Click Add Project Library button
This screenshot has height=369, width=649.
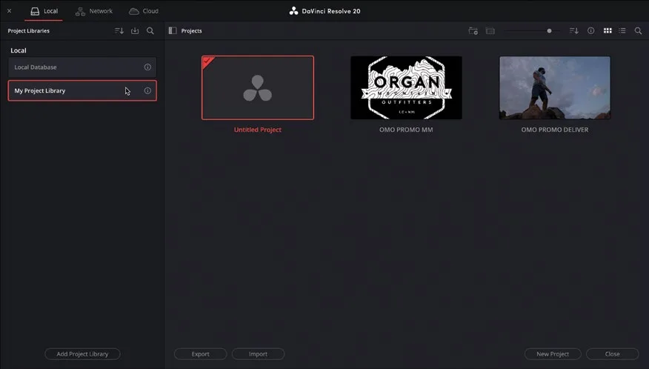[82, 354]
